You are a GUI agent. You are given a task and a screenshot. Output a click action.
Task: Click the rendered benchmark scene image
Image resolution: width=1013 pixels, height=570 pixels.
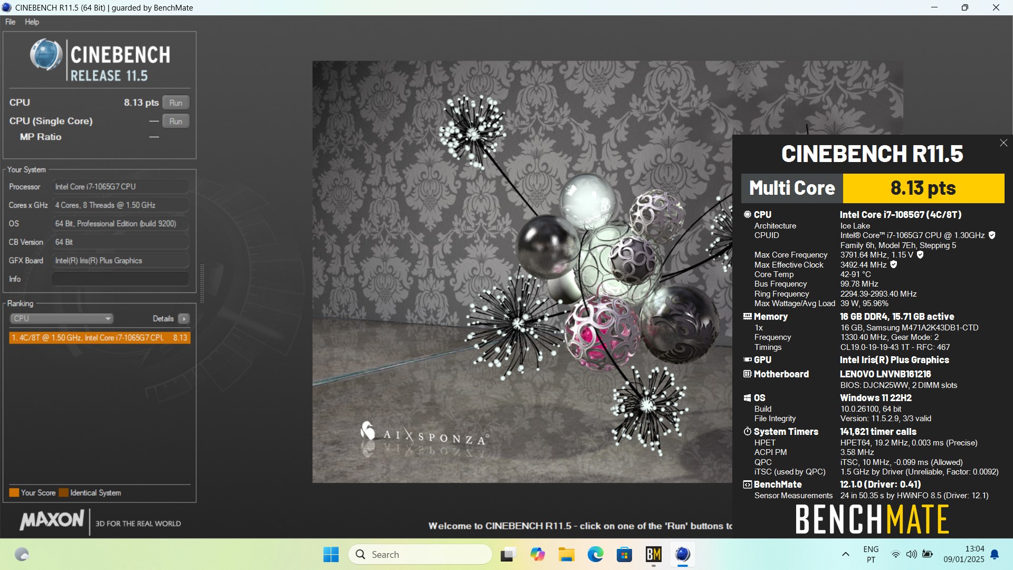click(522, 271)
